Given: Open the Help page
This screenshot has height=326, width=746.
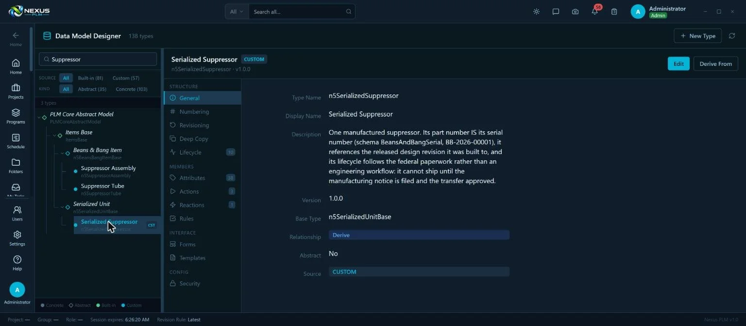Looking at the screenshot, I should click(x=17, y=263).
